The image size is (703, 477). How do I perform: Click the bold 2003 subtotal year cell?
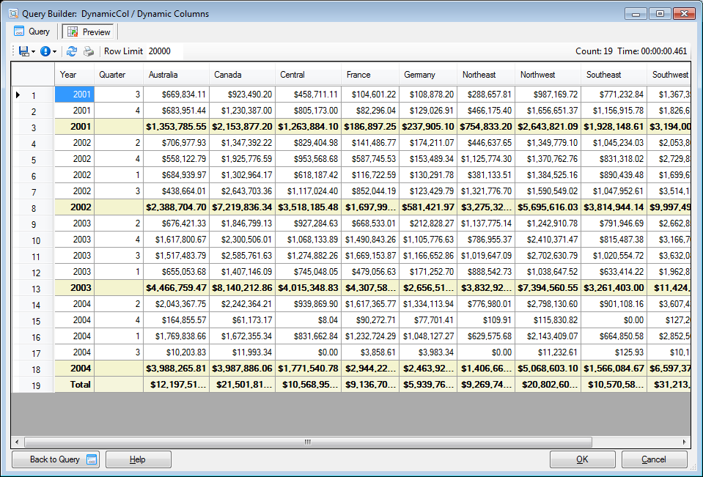pos(75,288)
